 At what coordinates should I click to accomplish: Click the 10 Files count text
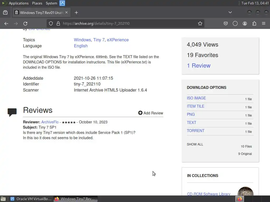pyautogui.click(x=246, y=147)
